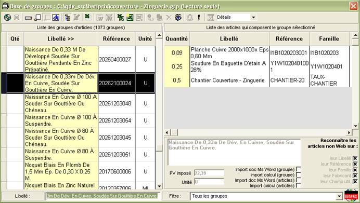
Task: Select the Planche Cuivre 2000x1000x article row
Action: pyautogui.click(x=256, y=53)
